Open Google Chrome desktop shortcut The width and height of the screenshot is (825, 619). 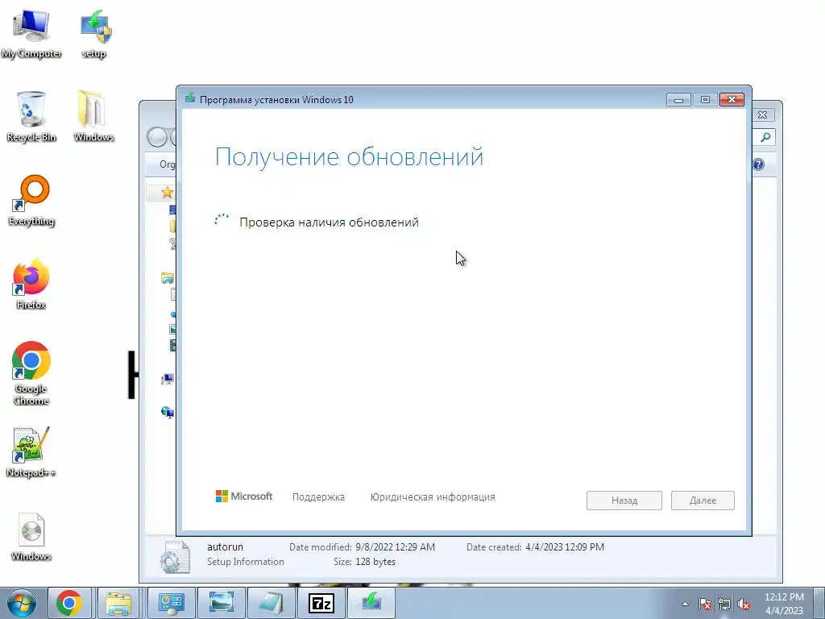pos(31,372)
